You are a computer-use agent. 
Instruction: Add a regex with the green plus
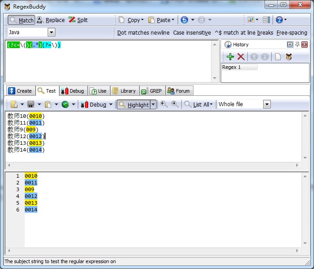coord(230,57)
